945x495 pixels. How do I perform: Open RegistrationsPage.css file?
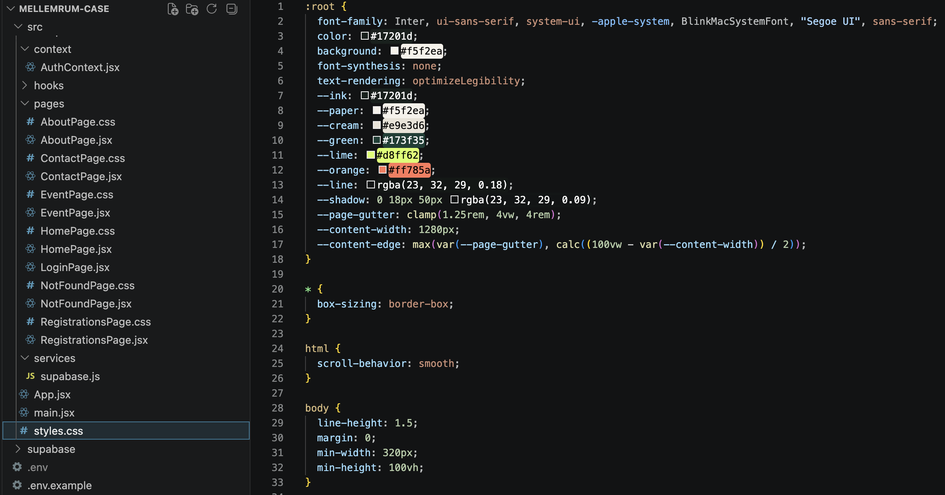pyautogui.click(x=95, y=321)
